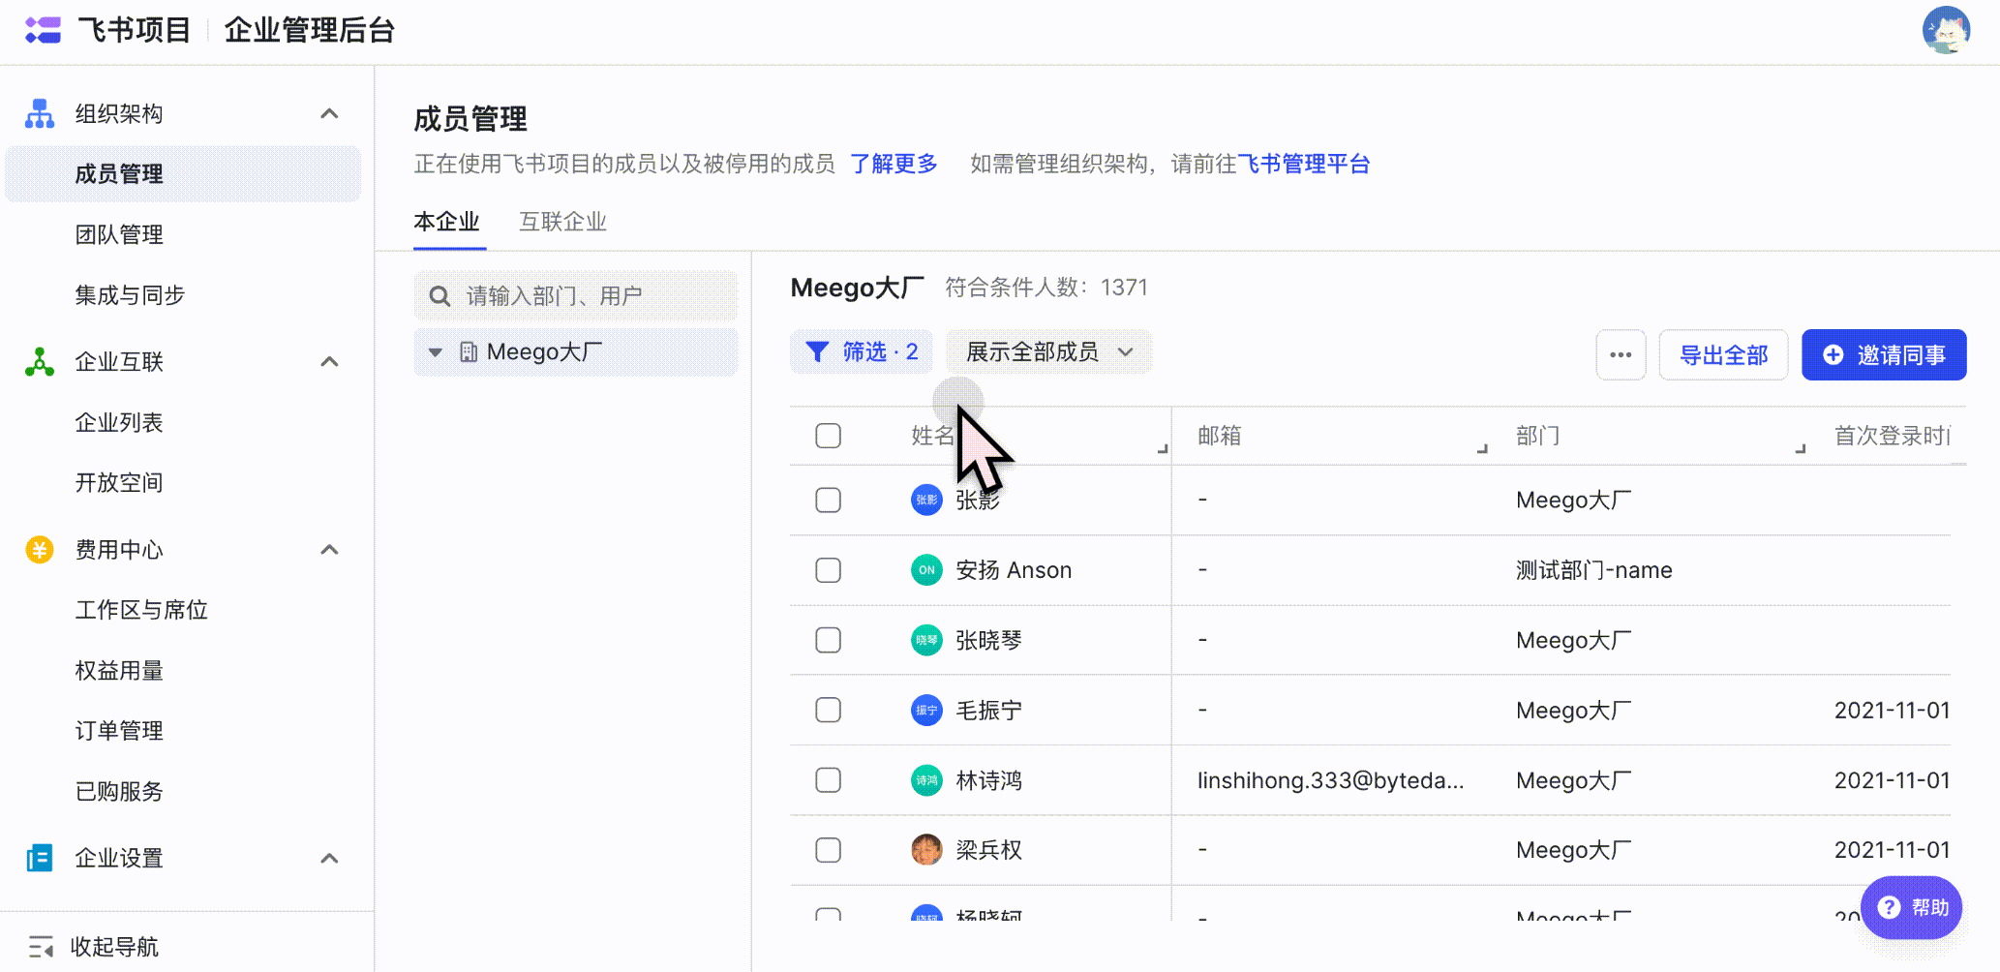
Task: Collapse the 费用中心 section
Action: pyautogui.click(x=329, y=550)
